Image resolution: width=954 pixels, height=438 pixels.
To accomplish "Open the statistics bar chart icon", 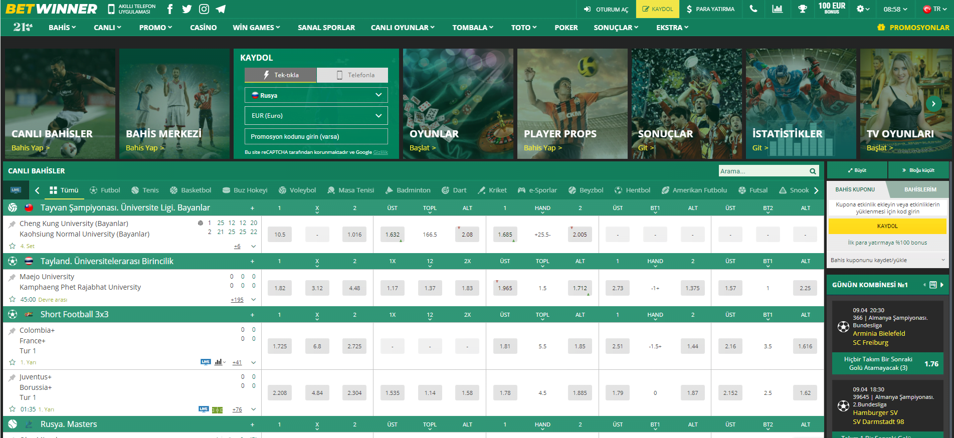I will (777, 9).
